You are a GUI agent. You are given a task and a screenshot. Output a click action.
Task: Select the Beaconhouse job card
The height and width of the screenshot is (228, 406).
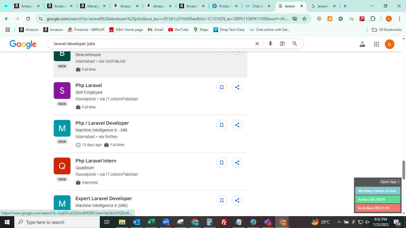pyautogui.click(x=150, y=64)
